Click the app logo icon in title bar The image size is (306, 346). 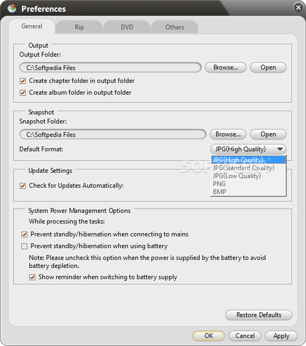12,9
